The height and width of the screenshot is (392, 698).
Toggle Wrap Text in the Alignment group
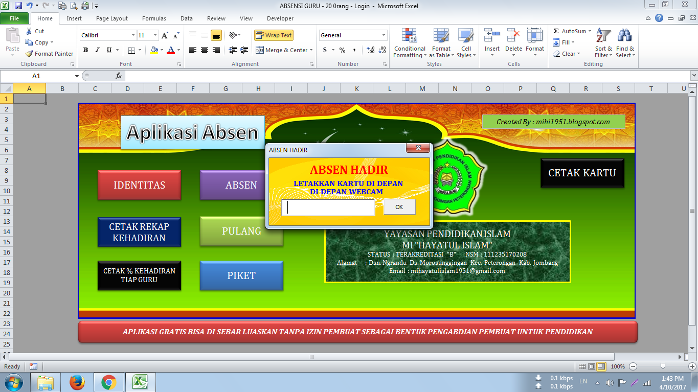click(x=274, y=35)
